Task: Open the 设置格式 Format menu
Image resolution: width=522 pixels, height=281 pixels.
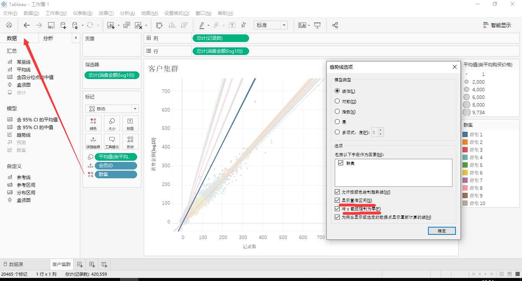Action: pyautogui.click(x=177, y=13)
